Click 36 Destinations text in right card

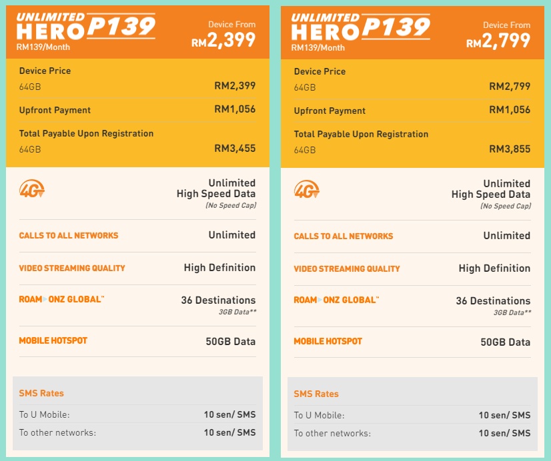(494, 300)
